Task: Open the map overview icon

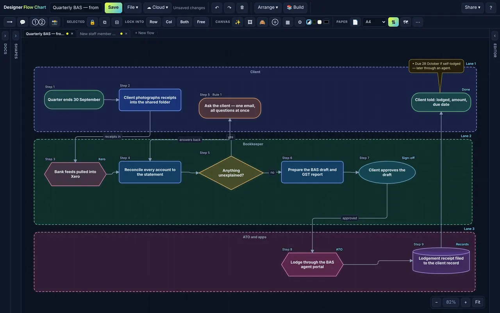Action: pos(406,22)
